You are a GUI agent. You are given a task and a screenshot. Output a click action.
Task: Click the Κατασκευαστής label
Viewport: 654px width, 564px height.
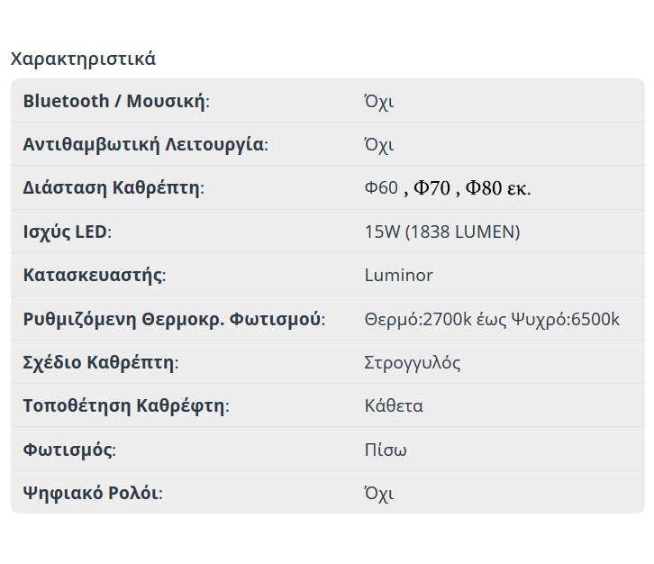93,275
